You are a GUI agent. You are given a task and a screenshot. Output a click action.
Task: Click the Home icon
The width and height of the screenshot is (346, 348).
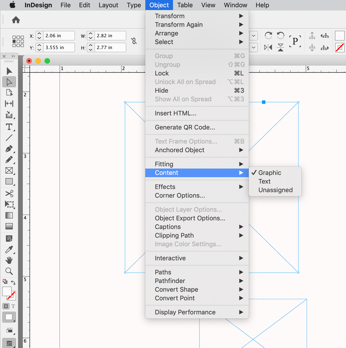(16, 20)
